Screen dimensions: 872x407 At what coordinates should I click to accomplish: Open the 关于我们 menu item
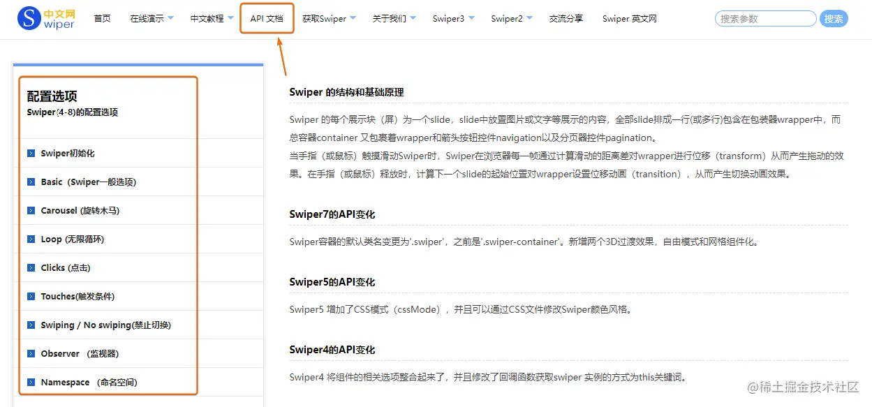(x=390, y=19)
